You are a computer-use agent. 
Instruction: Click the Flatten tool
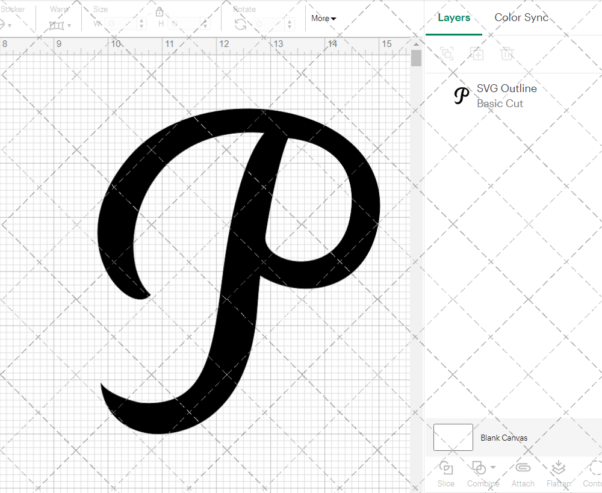559,474
